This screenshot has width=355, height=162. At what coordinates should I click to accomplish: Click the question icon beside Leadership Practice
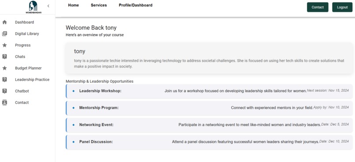coord(4,80)
